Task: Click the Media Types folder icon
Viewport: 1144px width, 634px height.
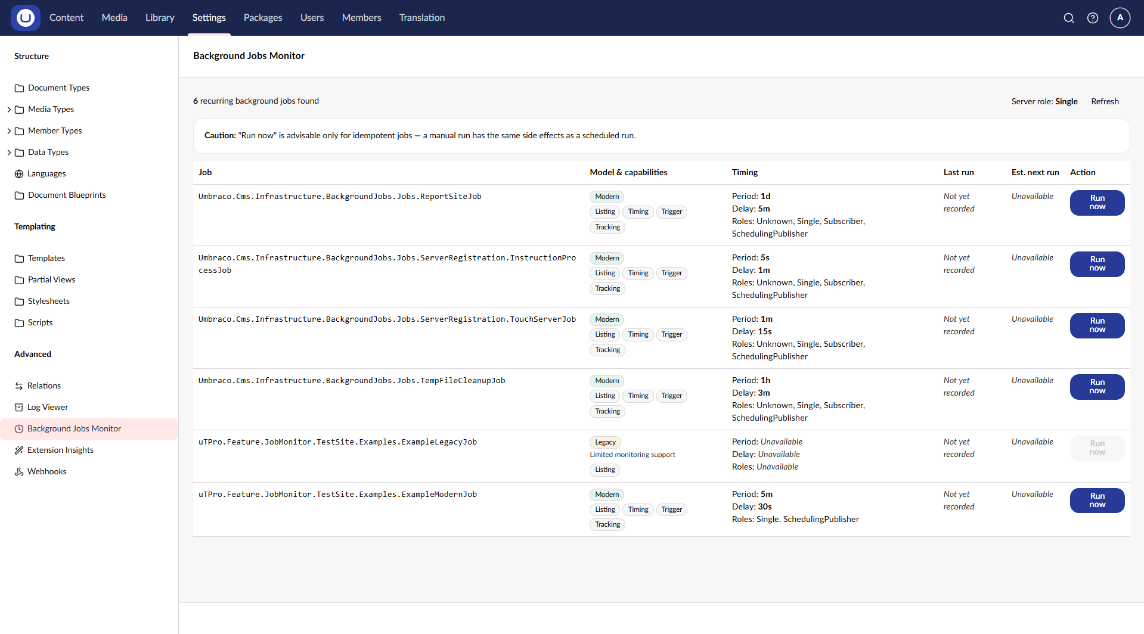Action: (x=19, y=110)
